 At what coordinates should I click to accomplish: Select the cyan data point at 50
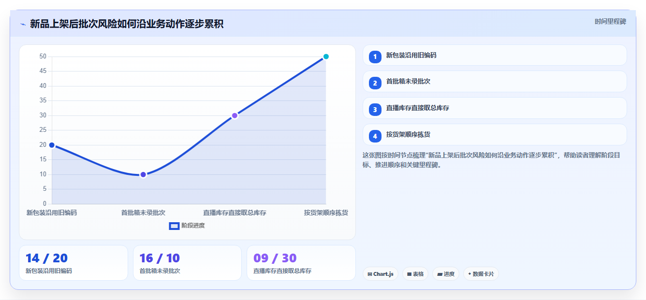coord(326,57)
